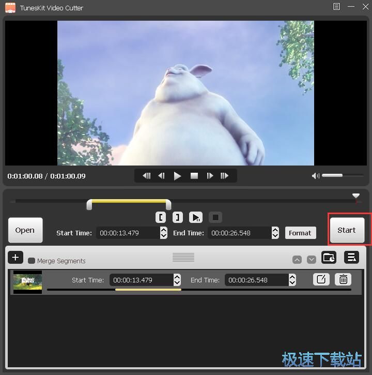
Task: Decrease main End Time value
Action: [x=275, y=236]
